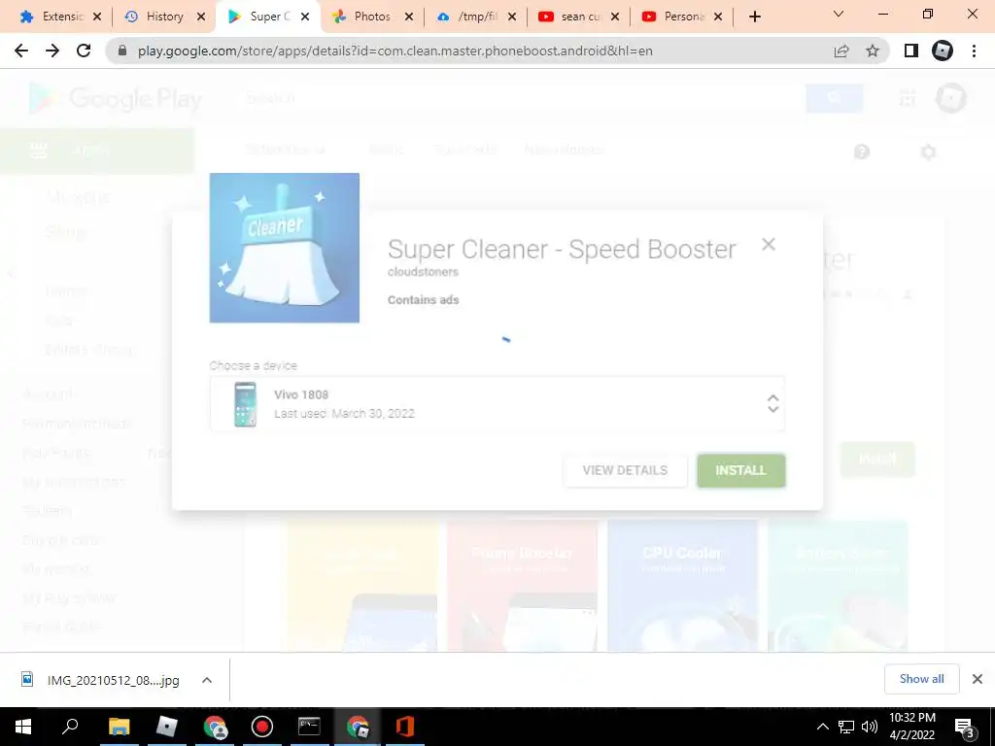The image size is (995, 746).
Task: Close the Super Cleaner install dialog
Action: [x=769, y=244]
